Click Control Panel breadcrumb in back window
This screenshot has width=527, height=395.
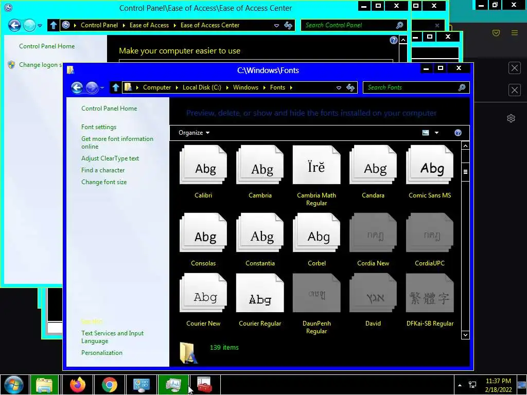[x=99, y=25]
